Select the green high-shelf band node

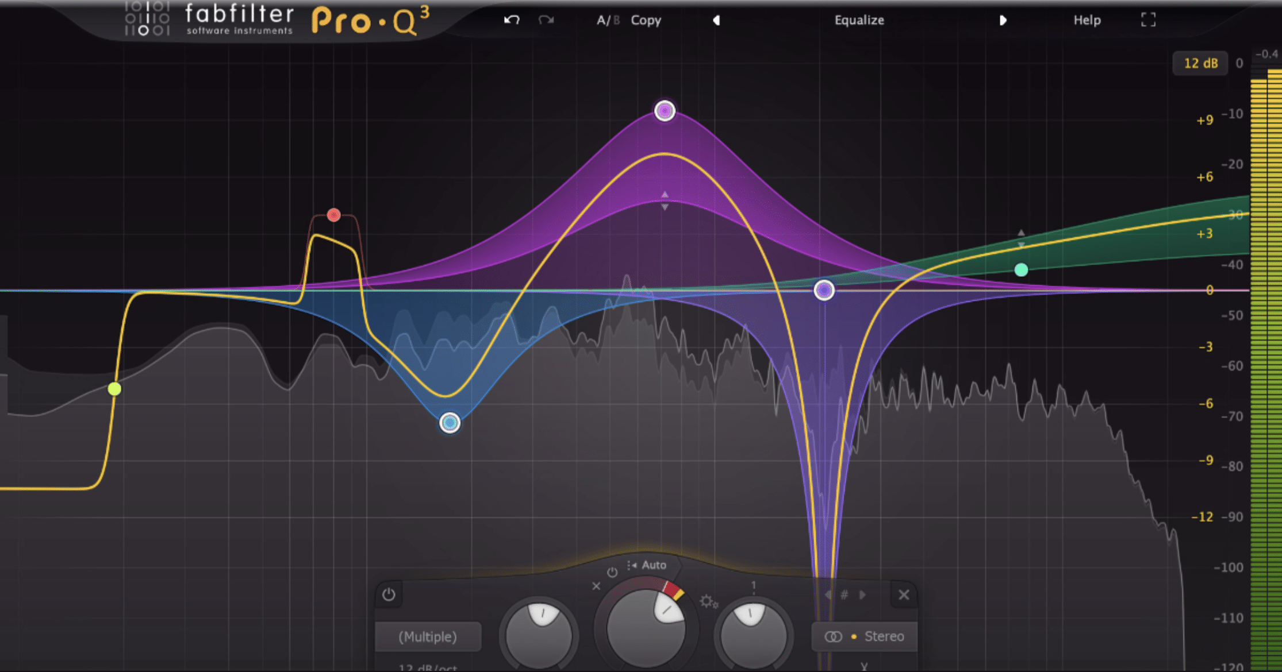tap(1021, 269)
